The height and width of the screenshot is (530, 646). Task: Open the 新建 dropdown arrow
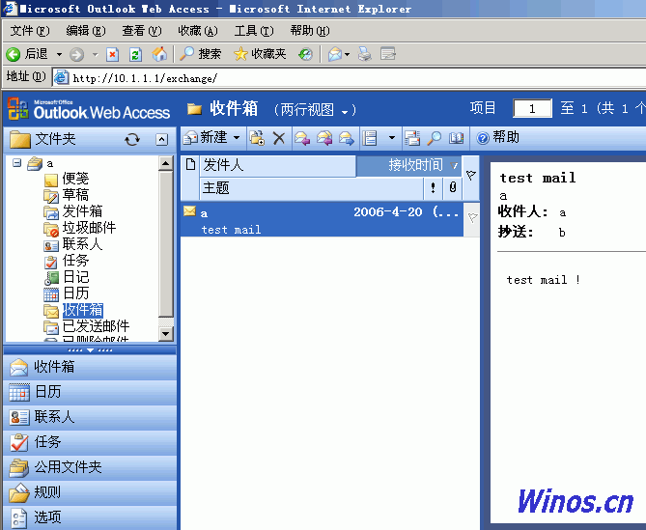point(238,138)
